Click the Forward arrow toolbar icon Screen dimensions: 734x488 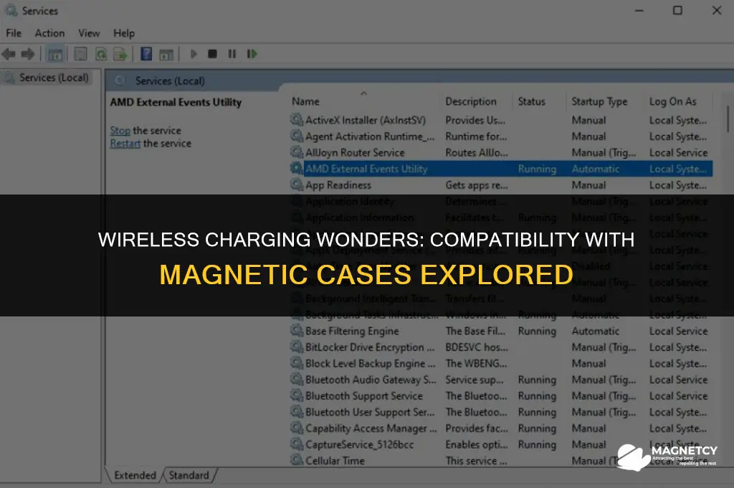pos(28,55)
